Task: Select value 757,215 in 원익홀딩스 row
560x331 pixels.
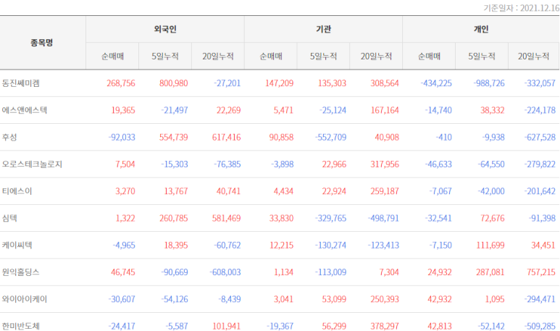Action: pos(541,272)
